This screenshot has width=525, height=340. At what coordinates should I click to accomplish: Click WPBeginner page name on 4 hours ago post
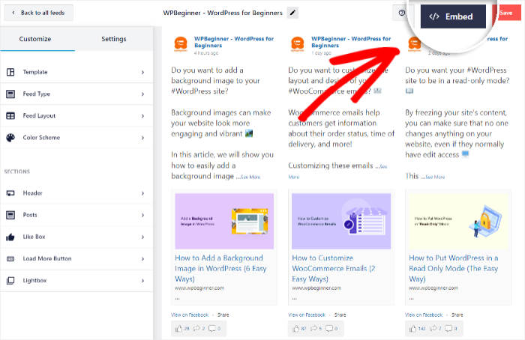point(234,42)
